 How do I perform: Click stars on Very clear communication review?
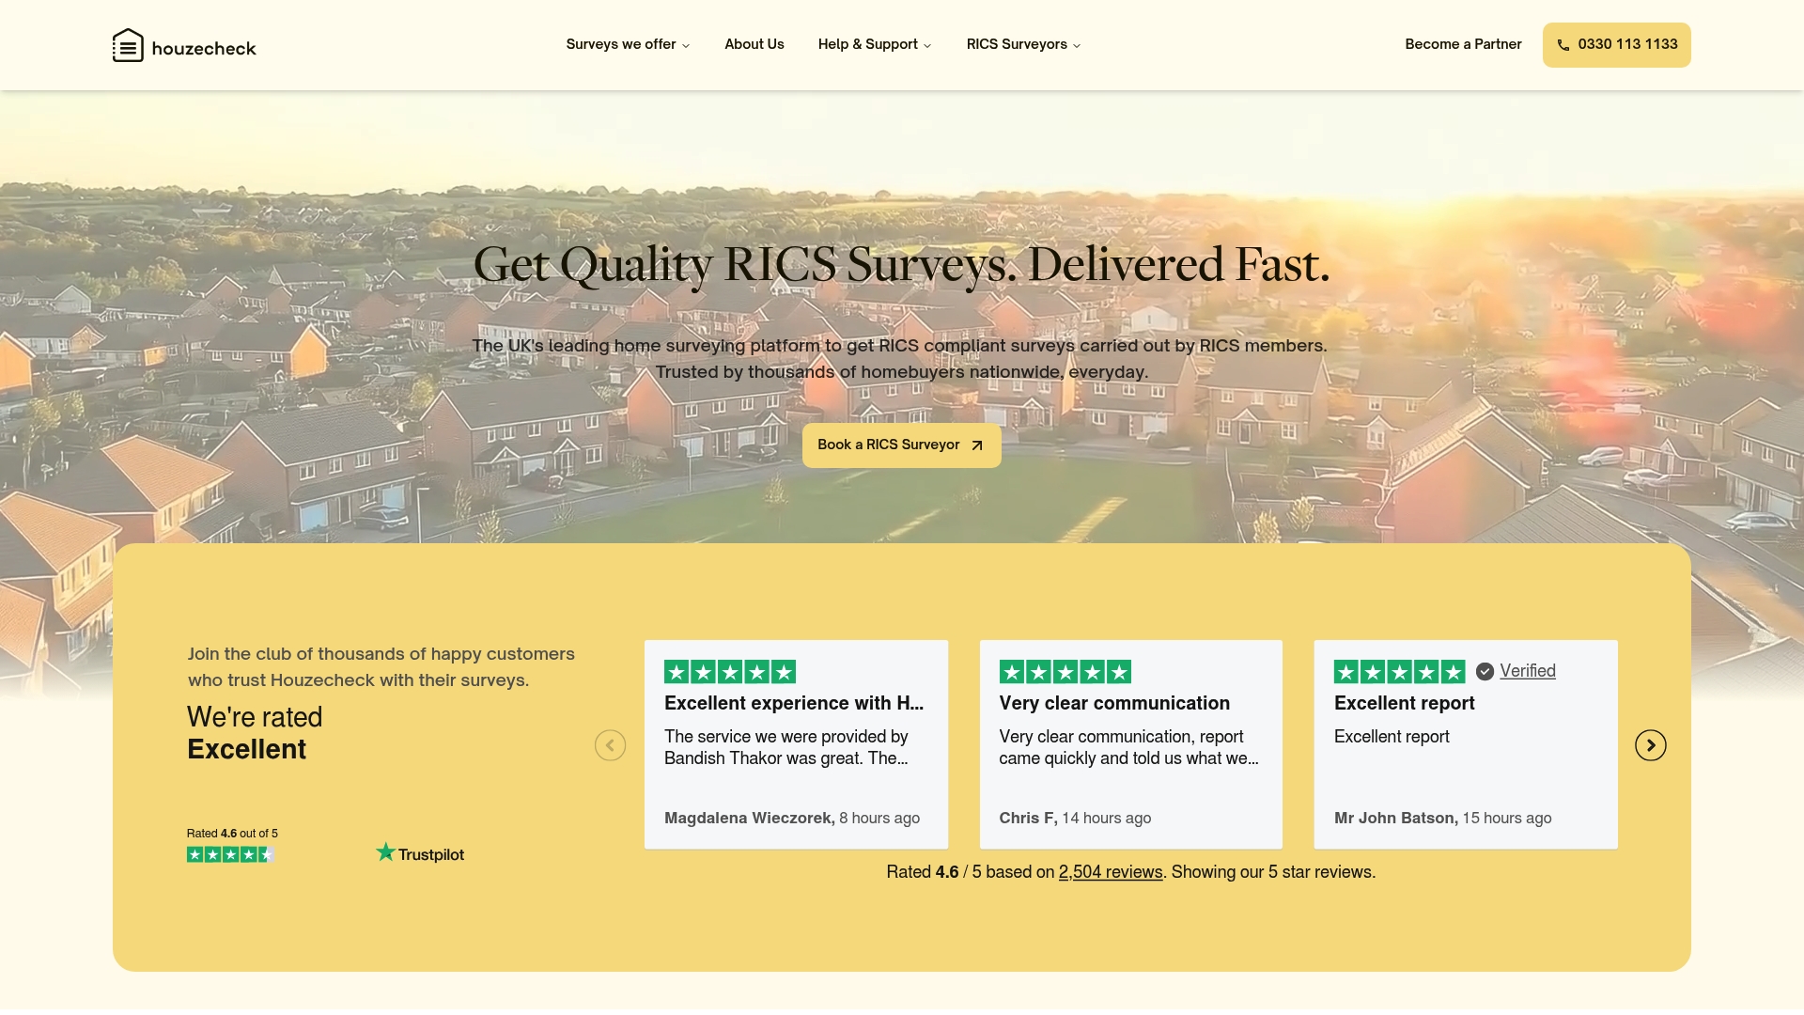tap(1065, 672)
